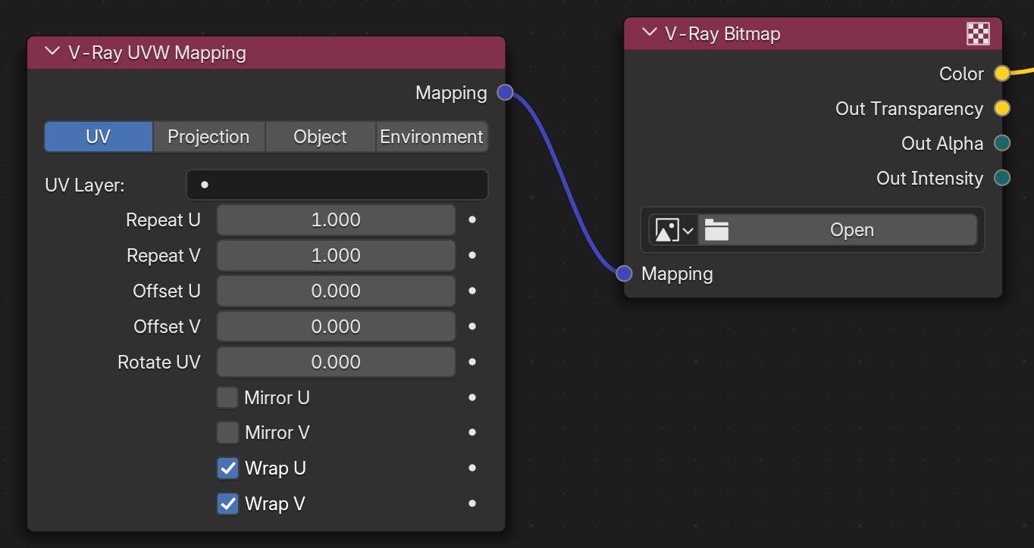Click the Repeat V value field
Image resolution: width=1034 pixels, height=548 pixels.
pyautogui.click(x=336, y=256)
